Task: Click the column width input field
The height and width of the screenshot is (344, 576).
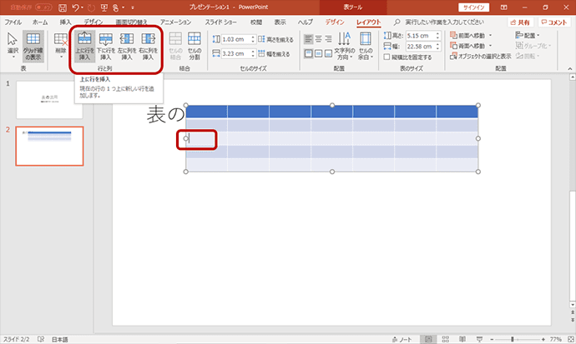Action: 235,53
